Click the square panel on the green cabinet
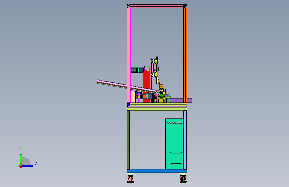This screenshot has width=289, height=187. 176,158
